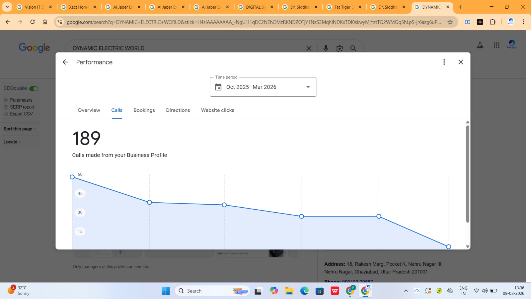Open SEOquake Parameters
Image resolution: width=531 pixels, height=299 pixels.
point(21,100)
